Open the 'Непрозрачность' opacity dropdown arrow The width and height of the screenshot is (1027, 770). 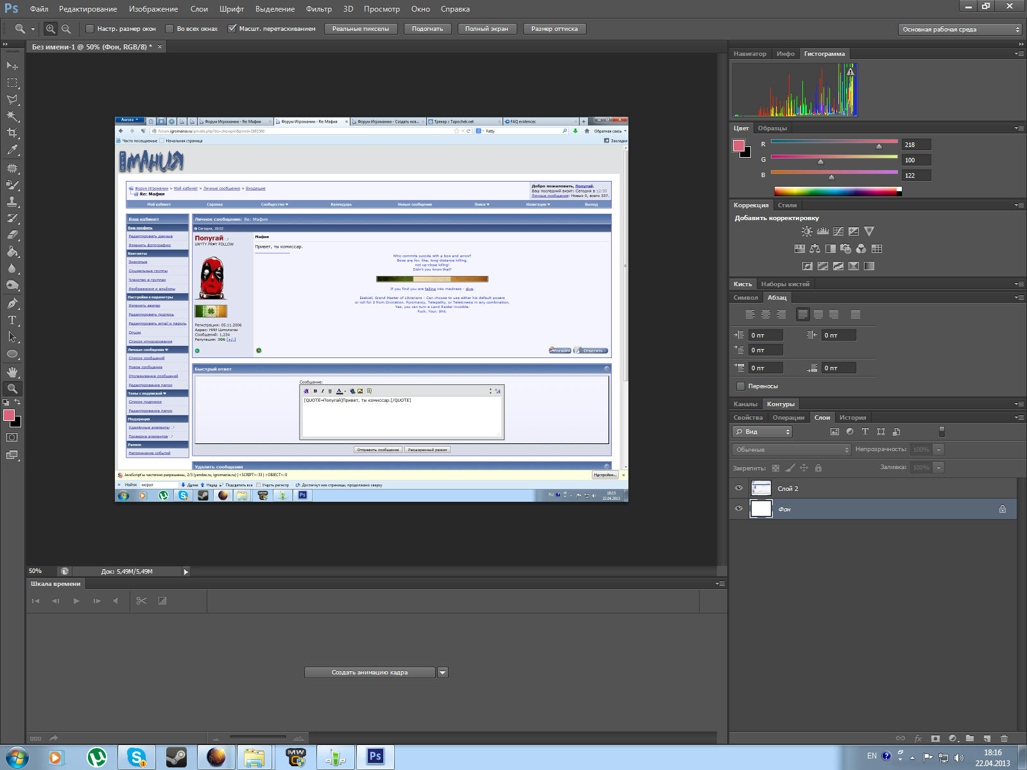click(938, 450)
